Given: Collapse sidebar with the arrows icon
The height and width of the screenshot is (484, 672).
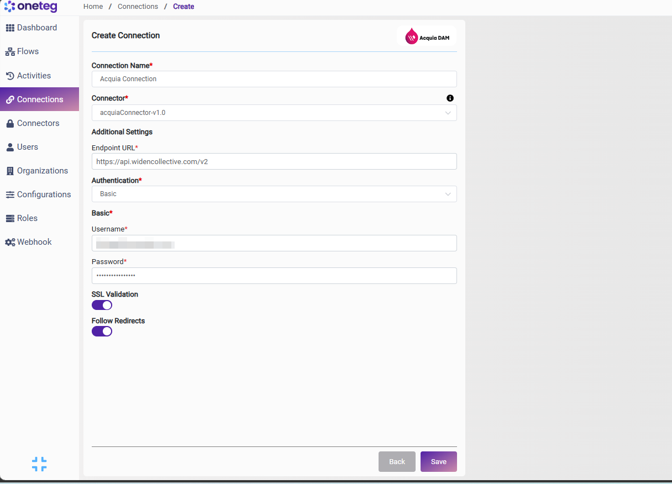Looking at the screenshot, I should click(x=39, y=464).
